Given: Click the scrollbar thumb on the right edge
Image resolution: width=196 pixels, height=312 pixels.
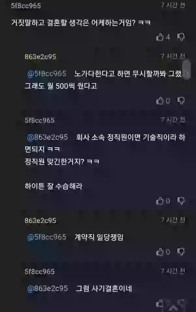Looking at the screenshot, I should pyautogui.click(x=187, y=70).
